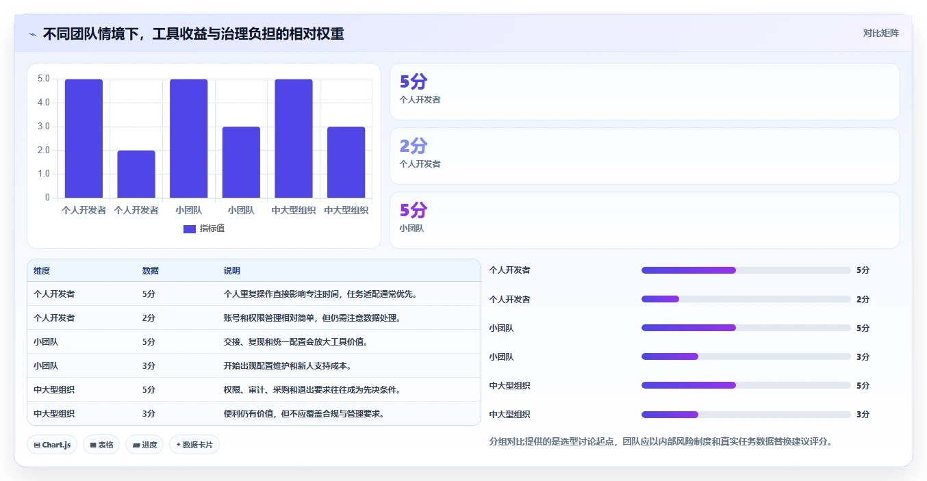This screenshot has width=927, height=481.
Task: Click the 个人开发者 chart bar at value 2
Action: [x=136, y=174]
